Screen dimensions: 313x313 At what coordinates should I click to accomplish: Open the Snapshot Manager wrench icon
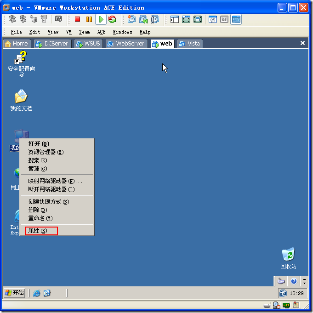click(155, 19)
